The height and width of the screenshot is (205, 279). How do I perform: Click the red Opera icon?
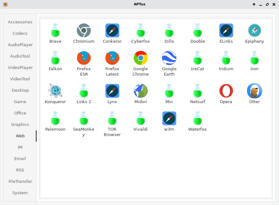[226, 91]
